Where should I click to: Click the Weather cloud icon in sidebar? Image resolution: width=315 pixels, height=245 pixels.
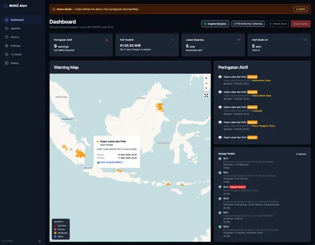6,29
